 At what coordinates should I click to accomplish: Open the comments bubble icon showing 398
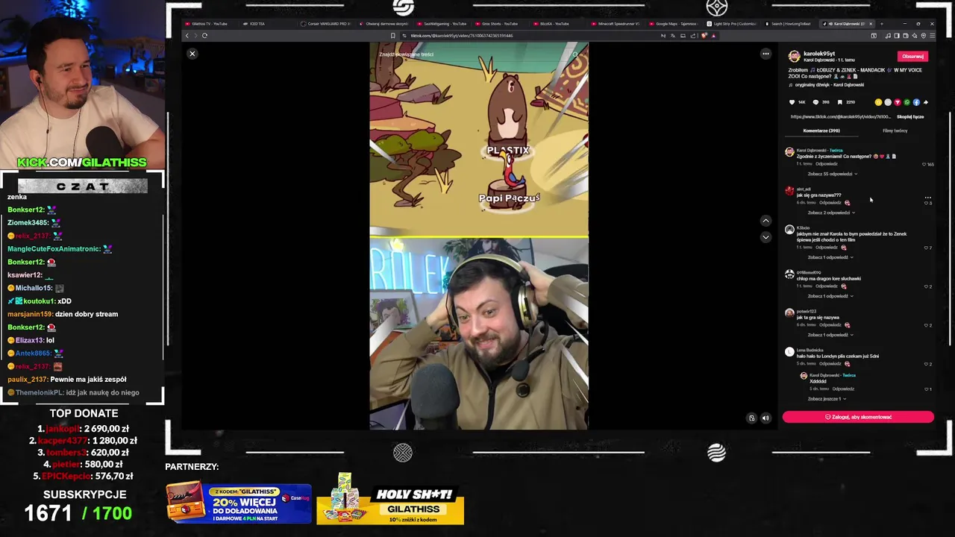pyautogui.click(x=815, y=102)
